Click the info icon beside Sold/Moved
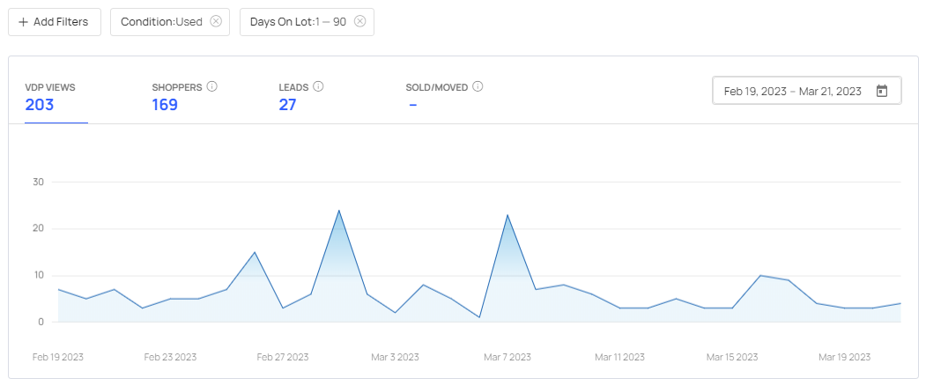Screen dimensions: 926x386 (478, 86)
